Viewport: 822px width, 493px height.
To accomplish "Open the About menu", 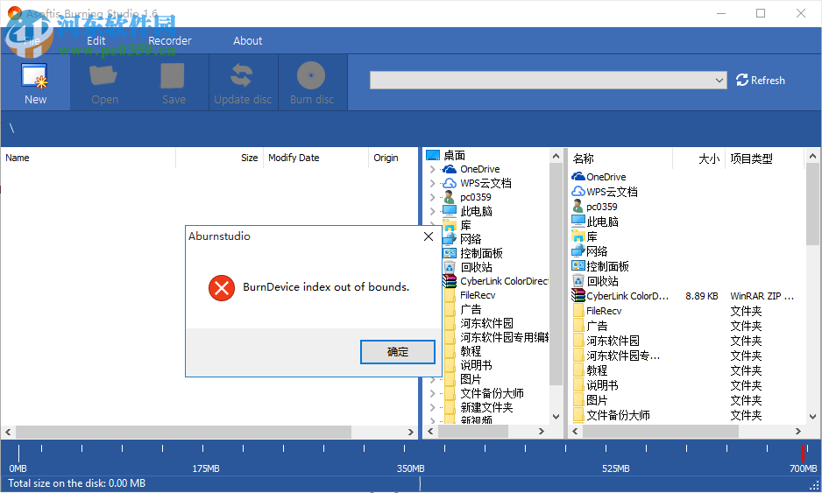I will [247, 41].
